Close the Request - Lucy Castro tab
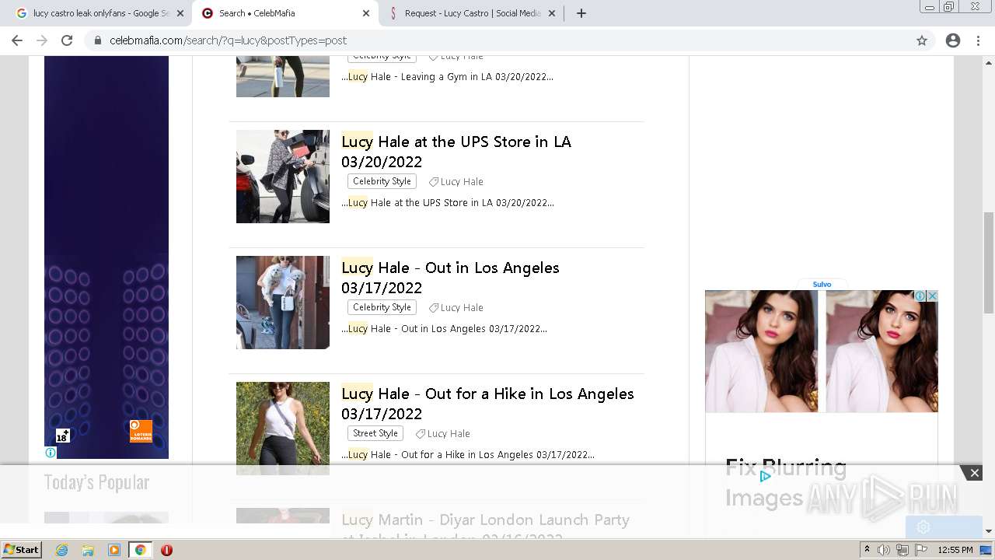This screenshot has height=560, width=995. [552, 13]
